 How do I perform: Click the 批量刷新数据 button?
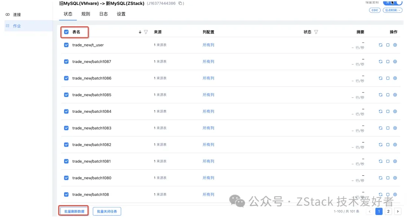pyautogui.click(x=74, y=211)
